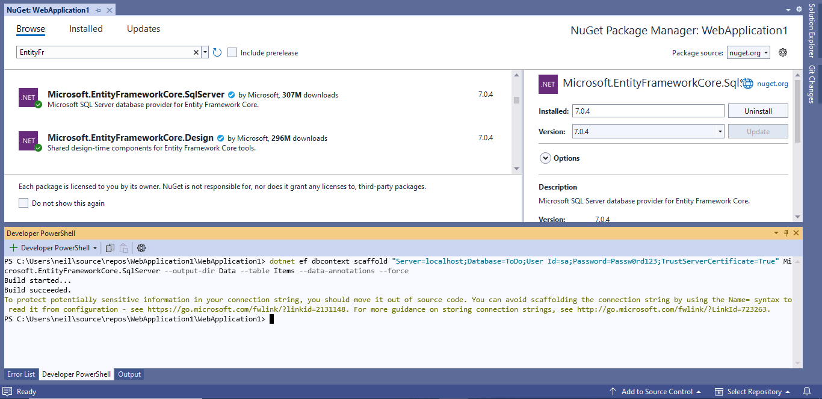This screenshot has height=399, width=822.
Task: Click the Description heading in details pane
Action: click(558, 187)
